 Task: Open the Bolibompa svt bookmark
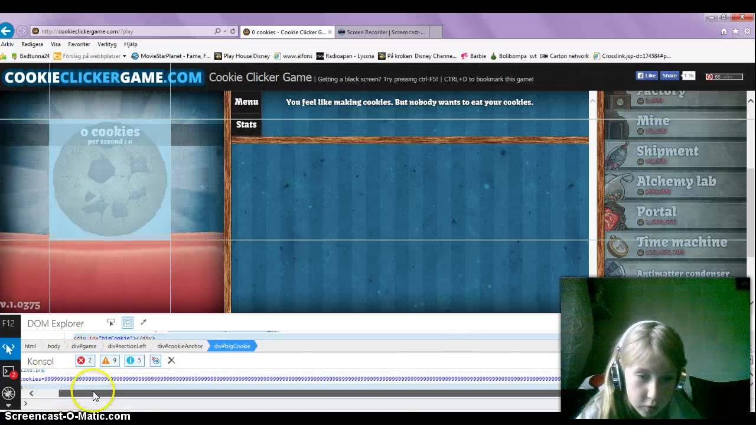(513, 56)
